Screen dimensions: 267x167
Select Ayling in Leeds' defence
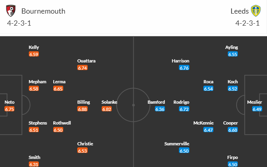point(232,47)
